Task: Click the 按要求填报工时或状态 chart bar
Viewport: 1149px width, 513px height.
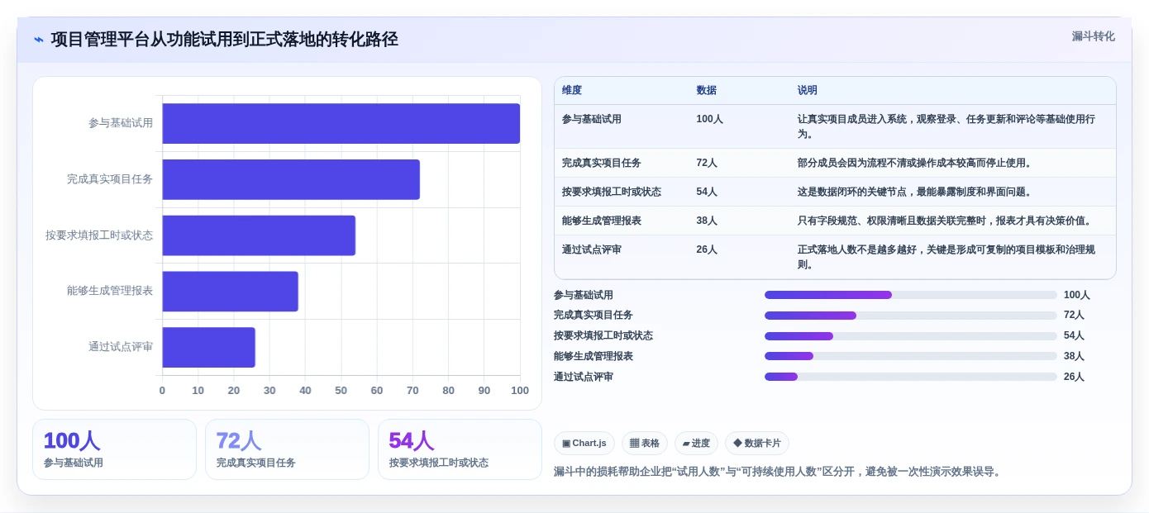Action: [x=259, y=235]
